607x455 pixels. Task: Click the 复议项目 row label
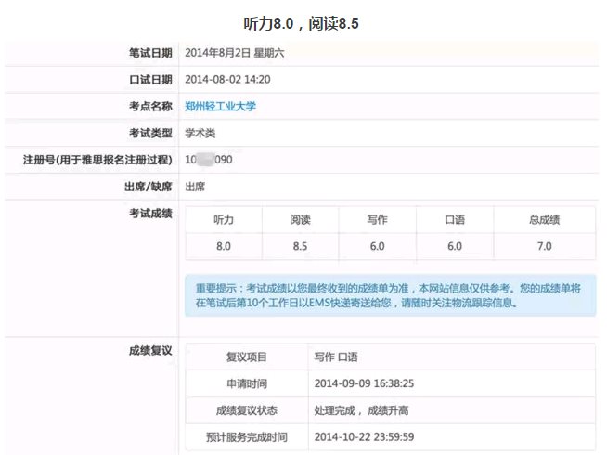tap(247, 357)
